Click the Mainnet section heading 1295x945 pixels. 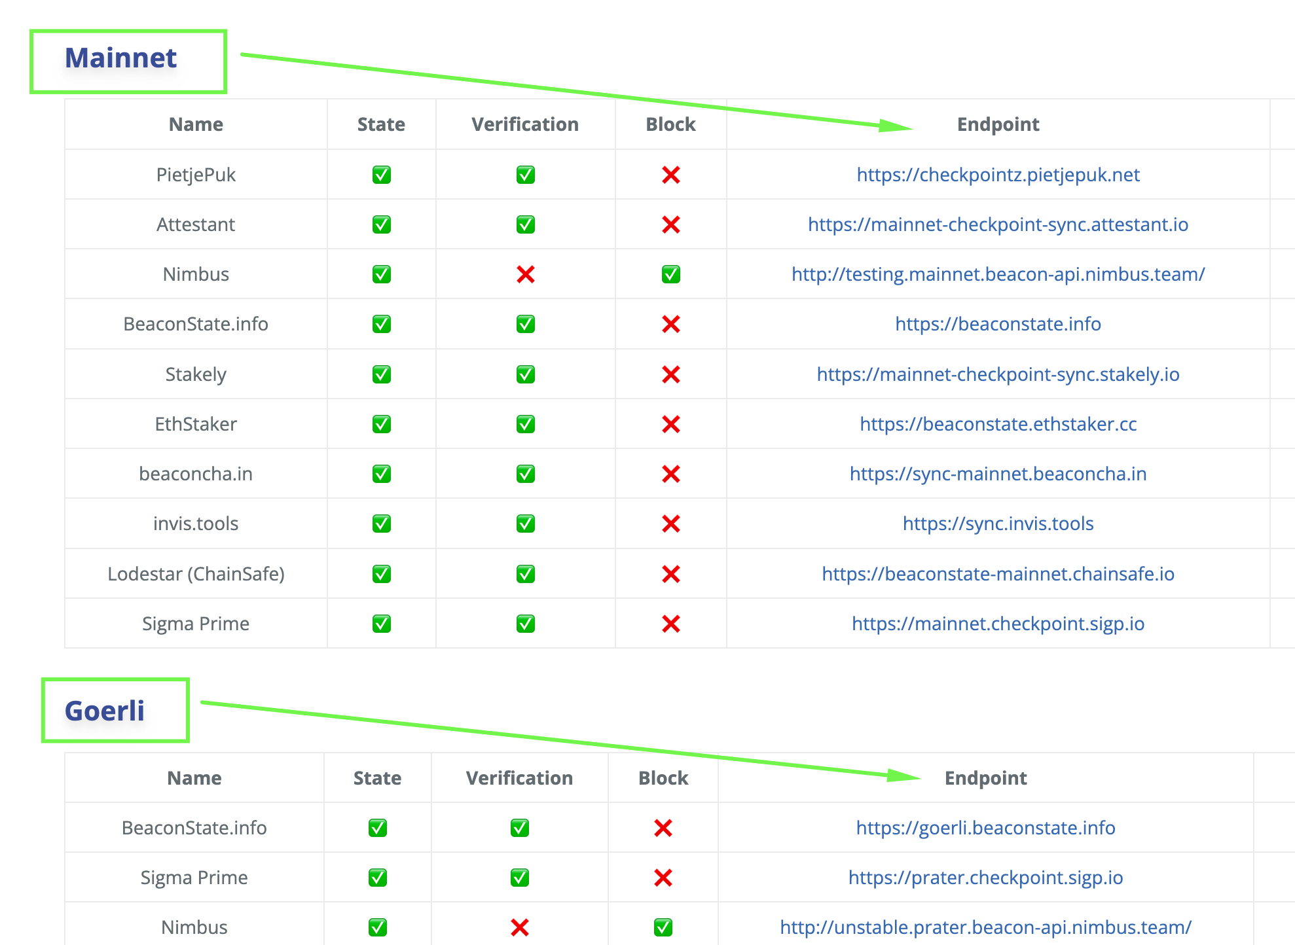pyautogui.click(x=121, y=58)
